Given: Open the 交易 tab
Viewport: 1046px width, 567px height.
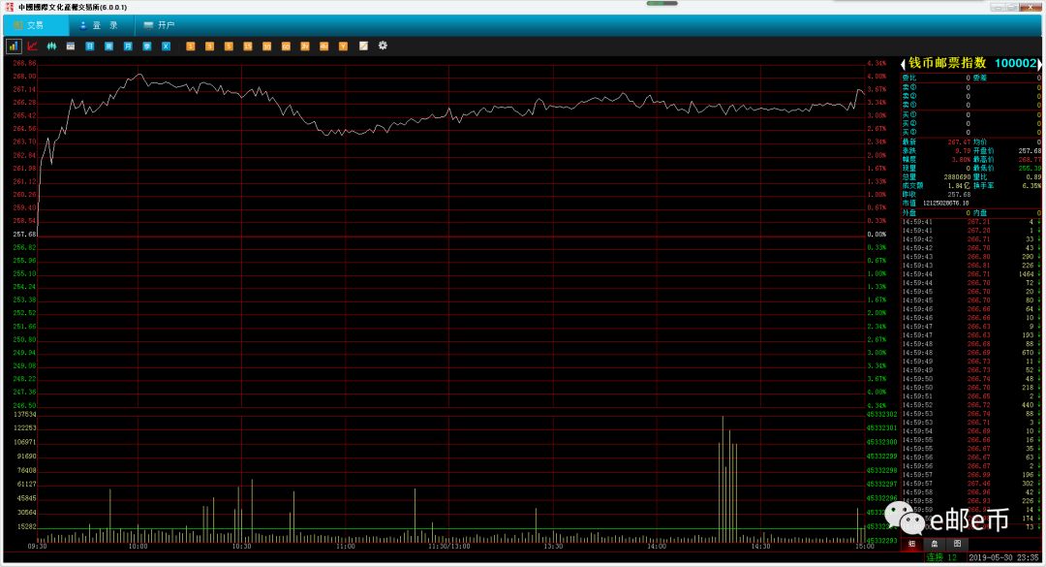Looking at the screenshot, I should tap(35, 25).
